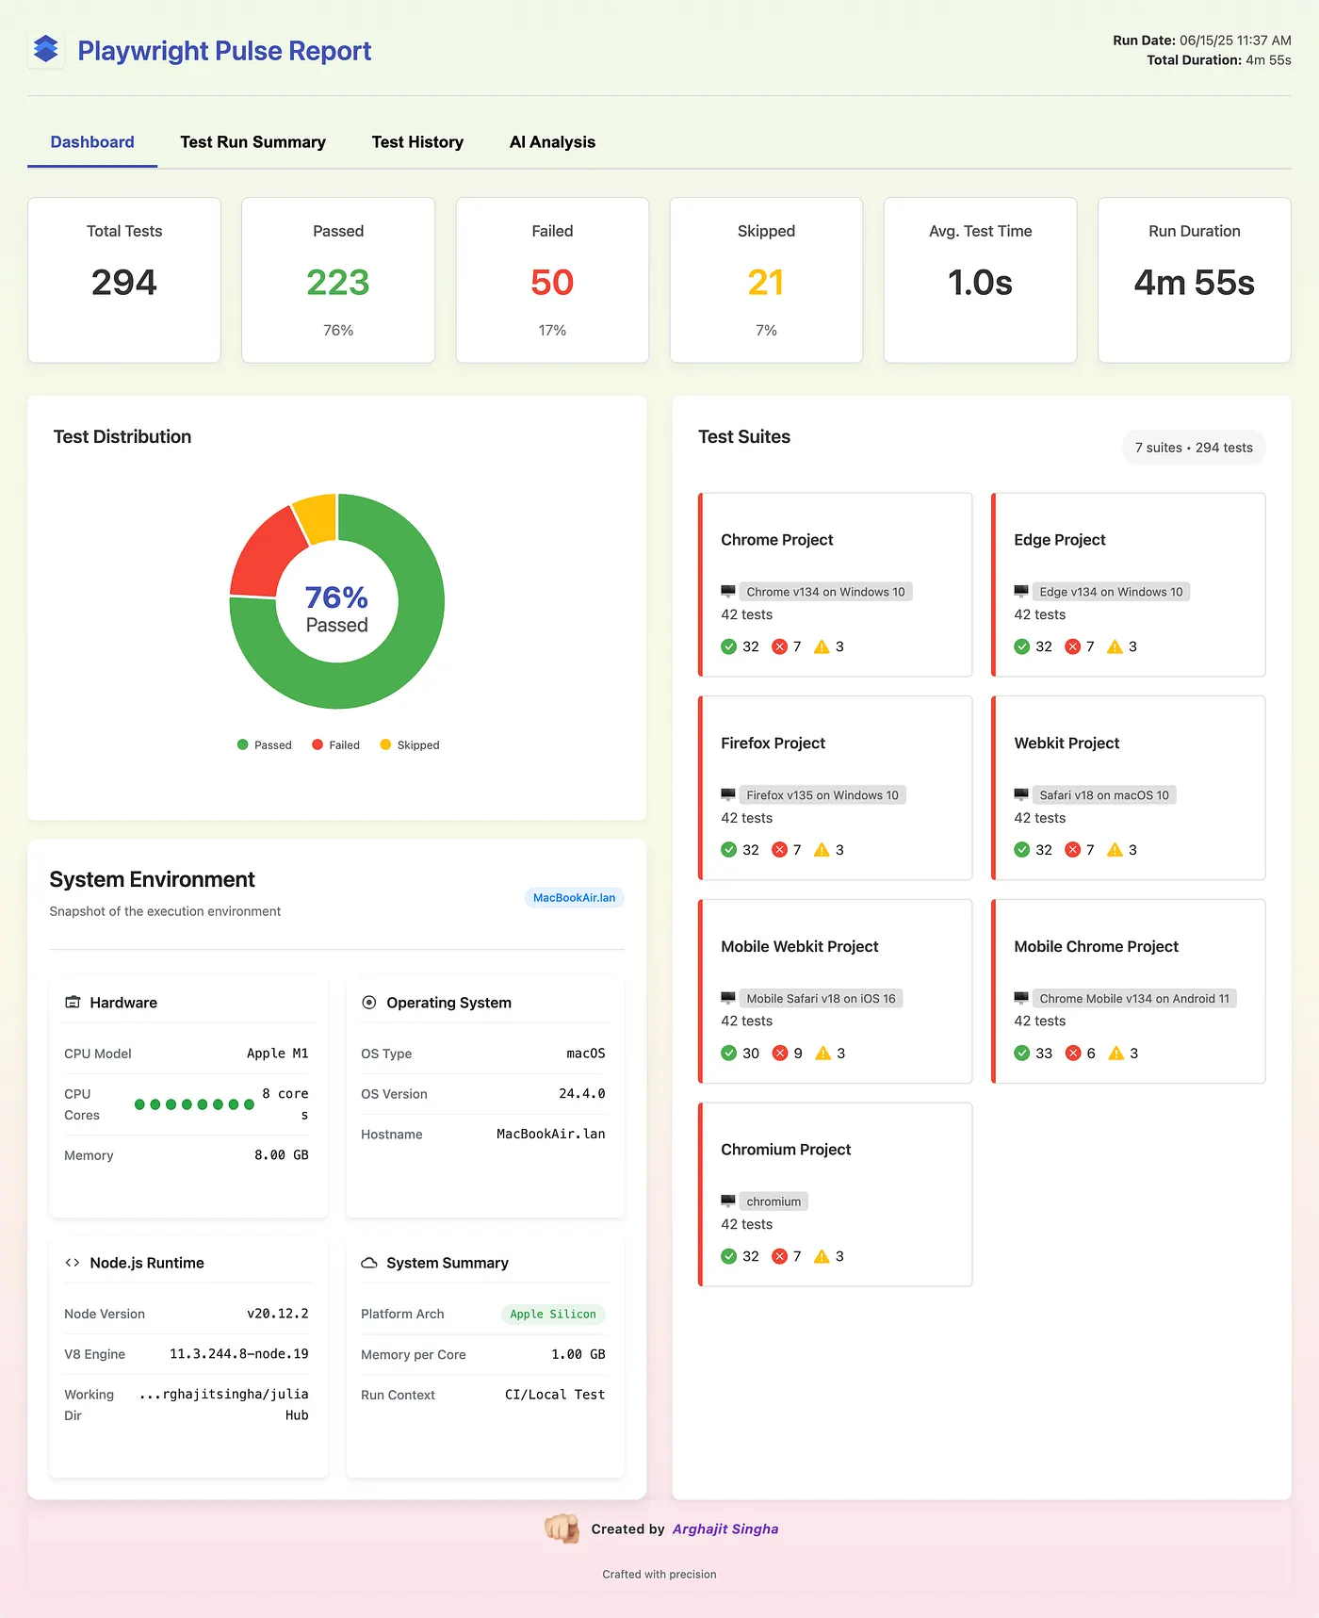Click the Hardware section icon

click(x=73, y=1002)
